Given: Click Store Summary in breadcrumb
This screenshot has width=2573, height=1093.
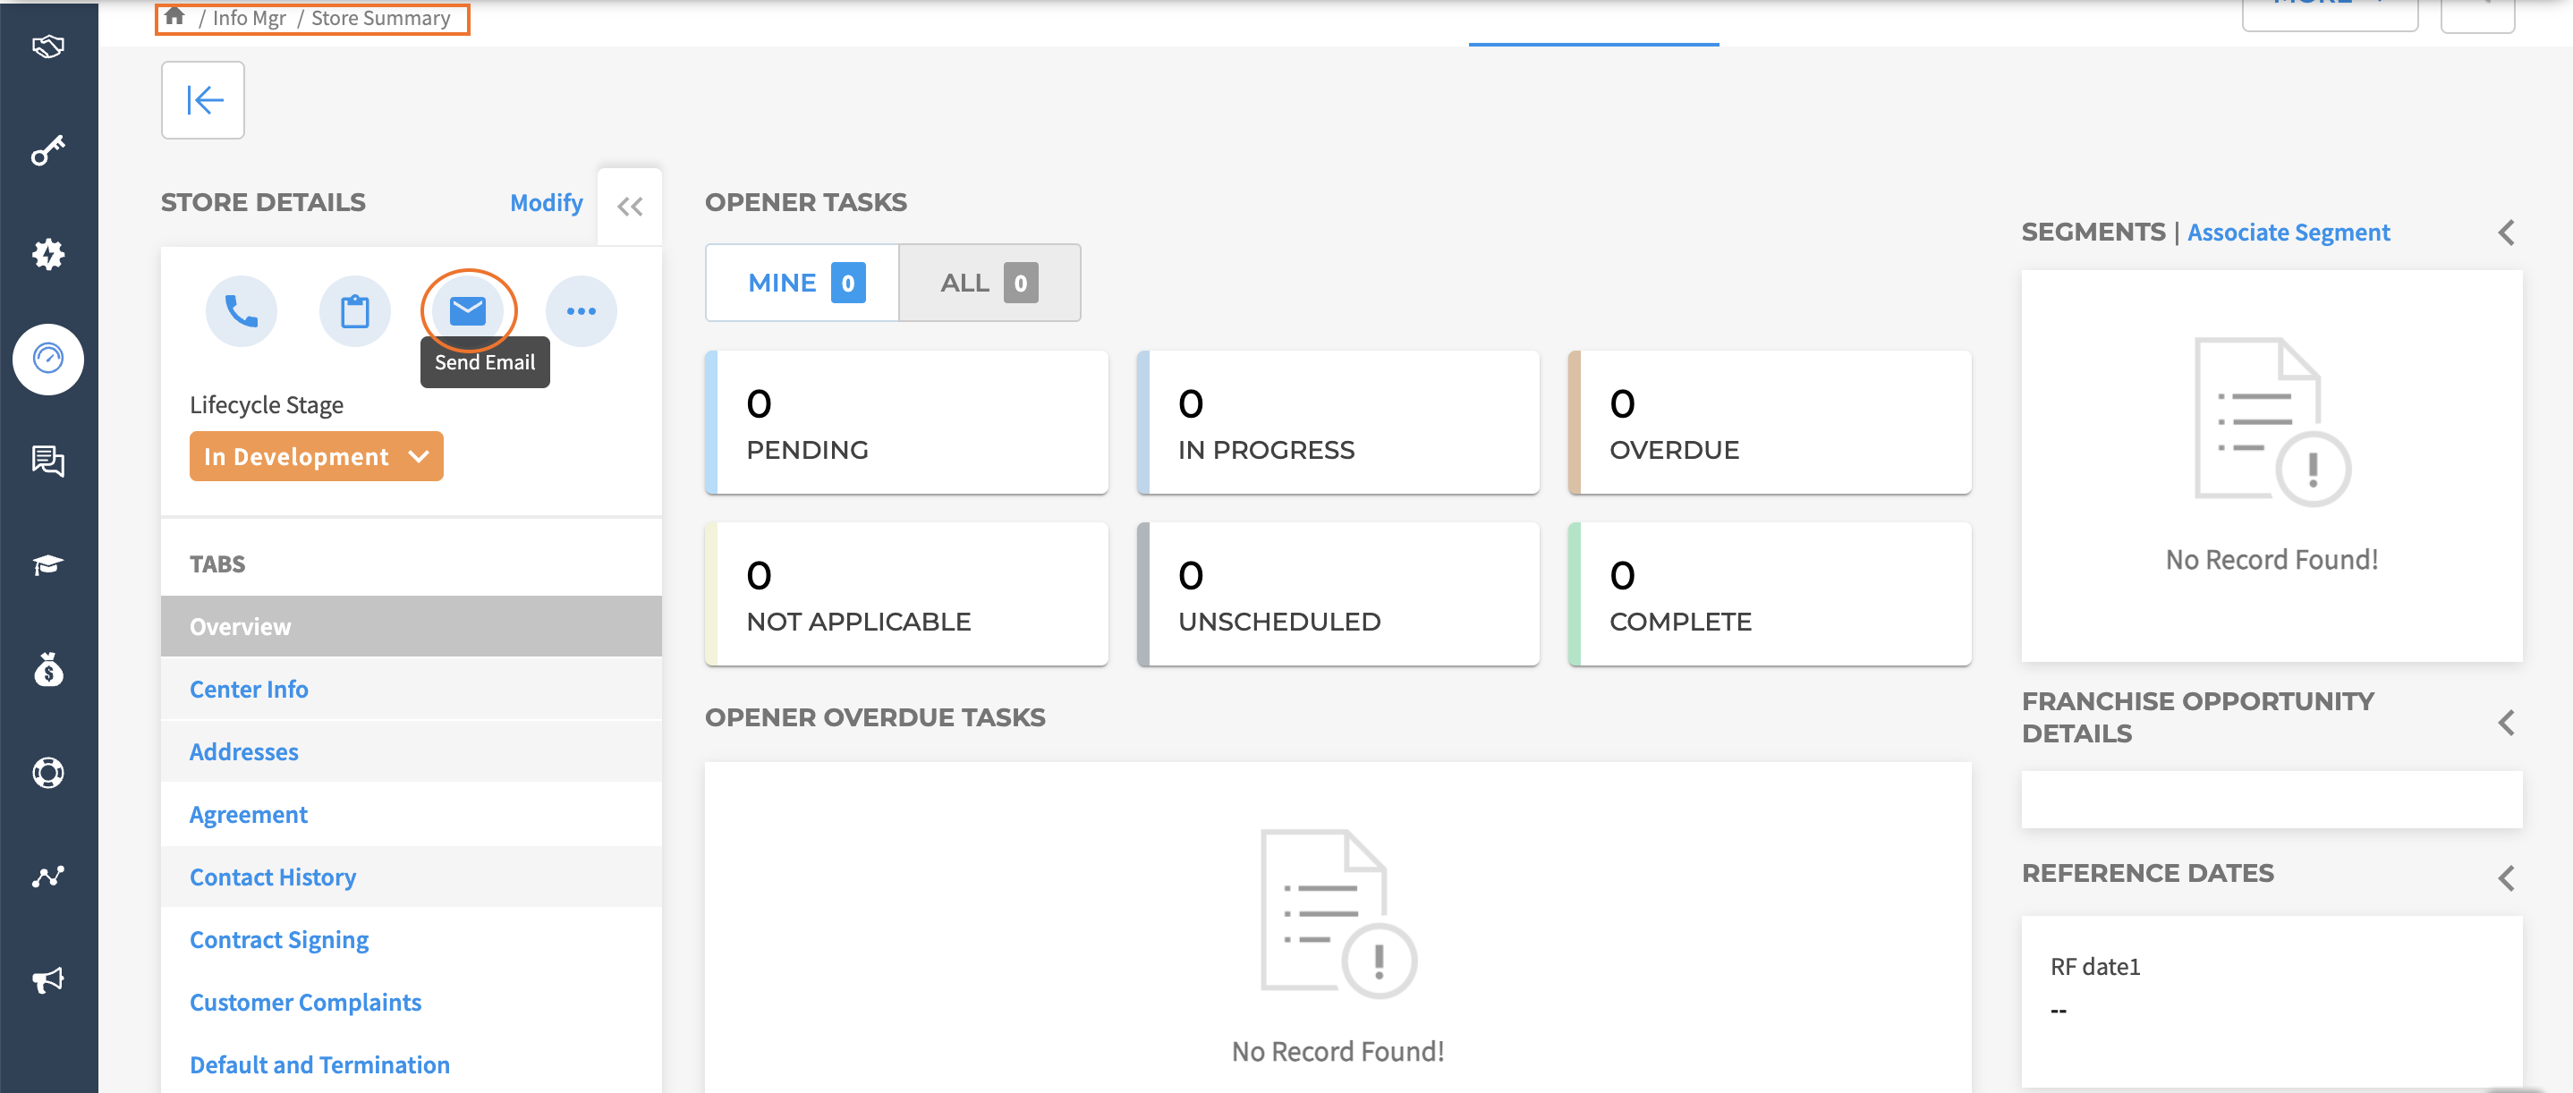Looking at the screenshot, I should 380,18.
